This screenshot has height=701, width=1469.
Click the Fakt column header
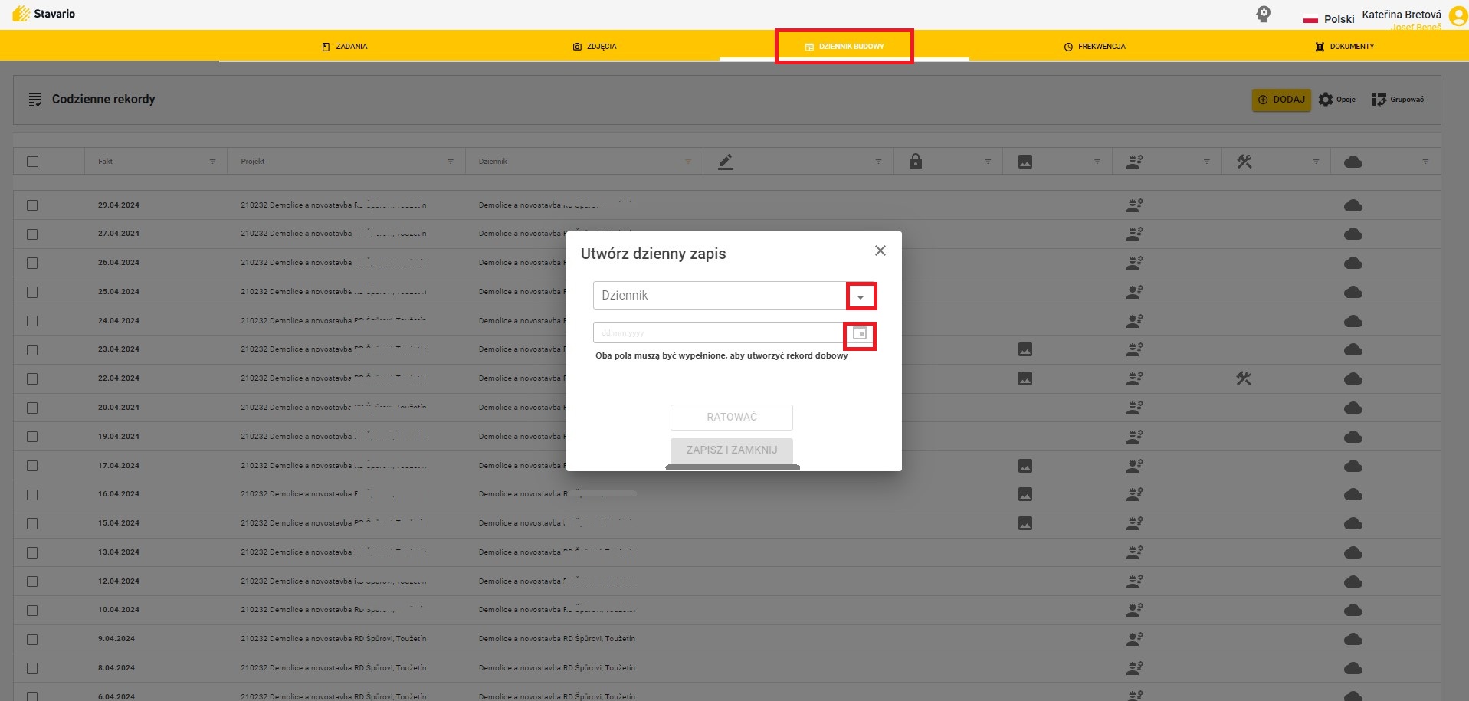coord(105,162)
